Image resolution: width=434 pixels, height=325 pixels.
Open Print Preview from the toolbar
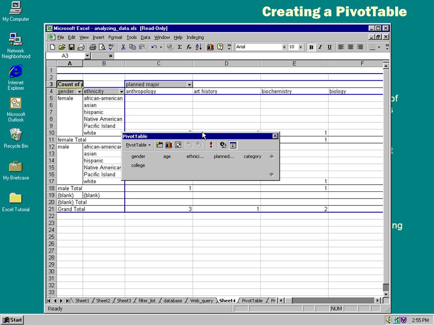tap(102, 47)
